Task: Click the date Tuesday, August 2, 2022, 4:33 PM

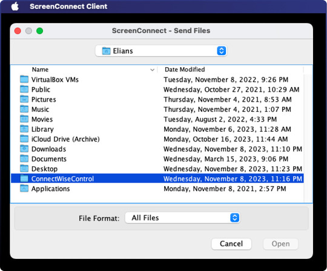Action: click(220, 119)
